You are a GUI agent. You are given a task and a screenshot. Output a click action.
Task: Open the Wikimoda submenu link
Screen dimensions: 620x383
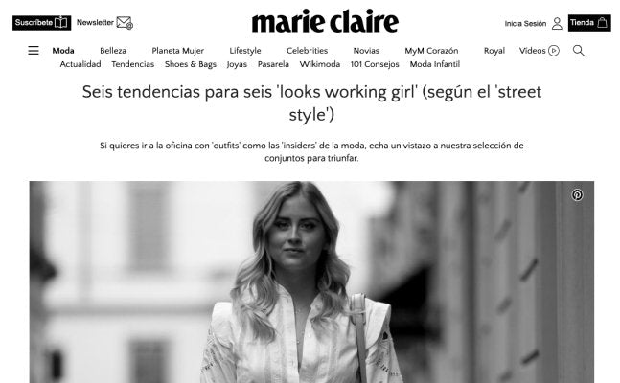320,64
